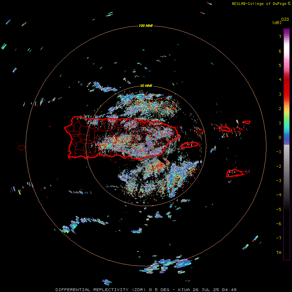Click the 2 tick label on the color scale
This screenshot has height=292, width=292.
(280, 109)
